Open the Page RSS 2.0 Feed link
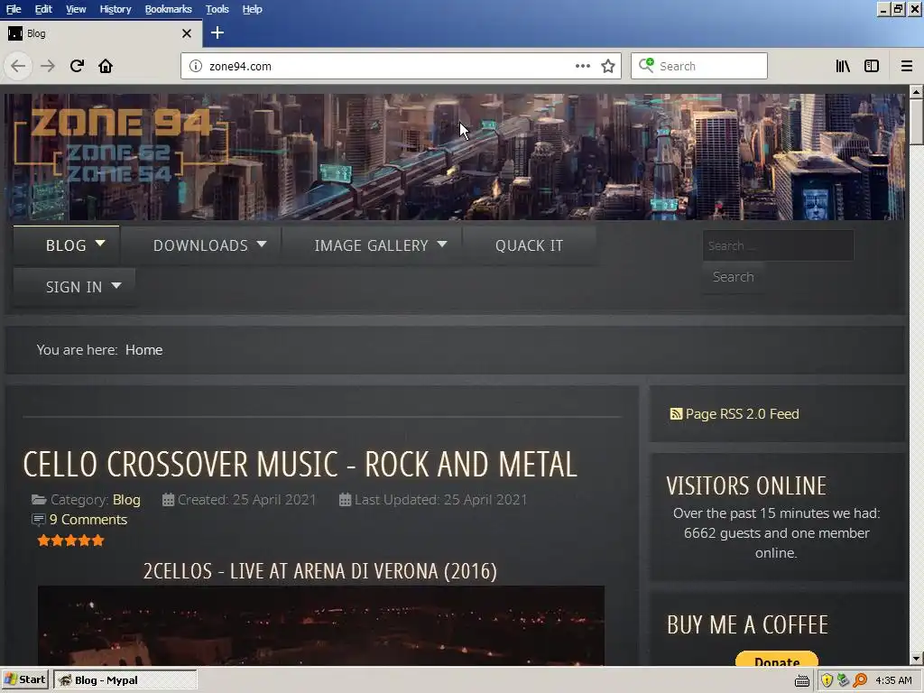Viewport: 924px width, 693px height. (x=742, y=413)
